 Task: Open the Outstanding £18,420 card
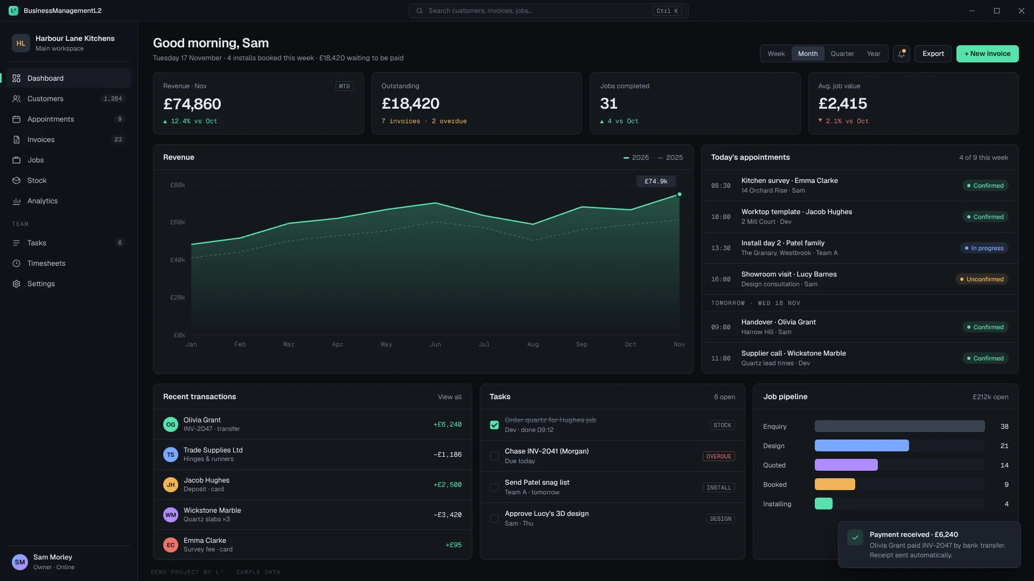(477, 103)
